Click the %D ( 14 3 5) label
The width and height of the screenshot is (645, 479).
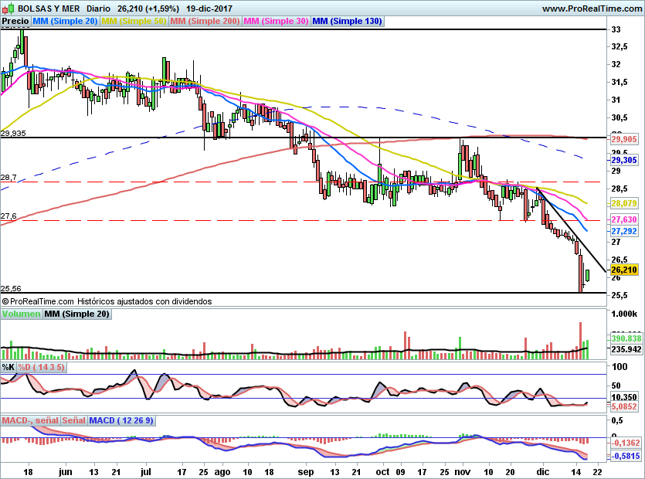click(x=41, y=367)
